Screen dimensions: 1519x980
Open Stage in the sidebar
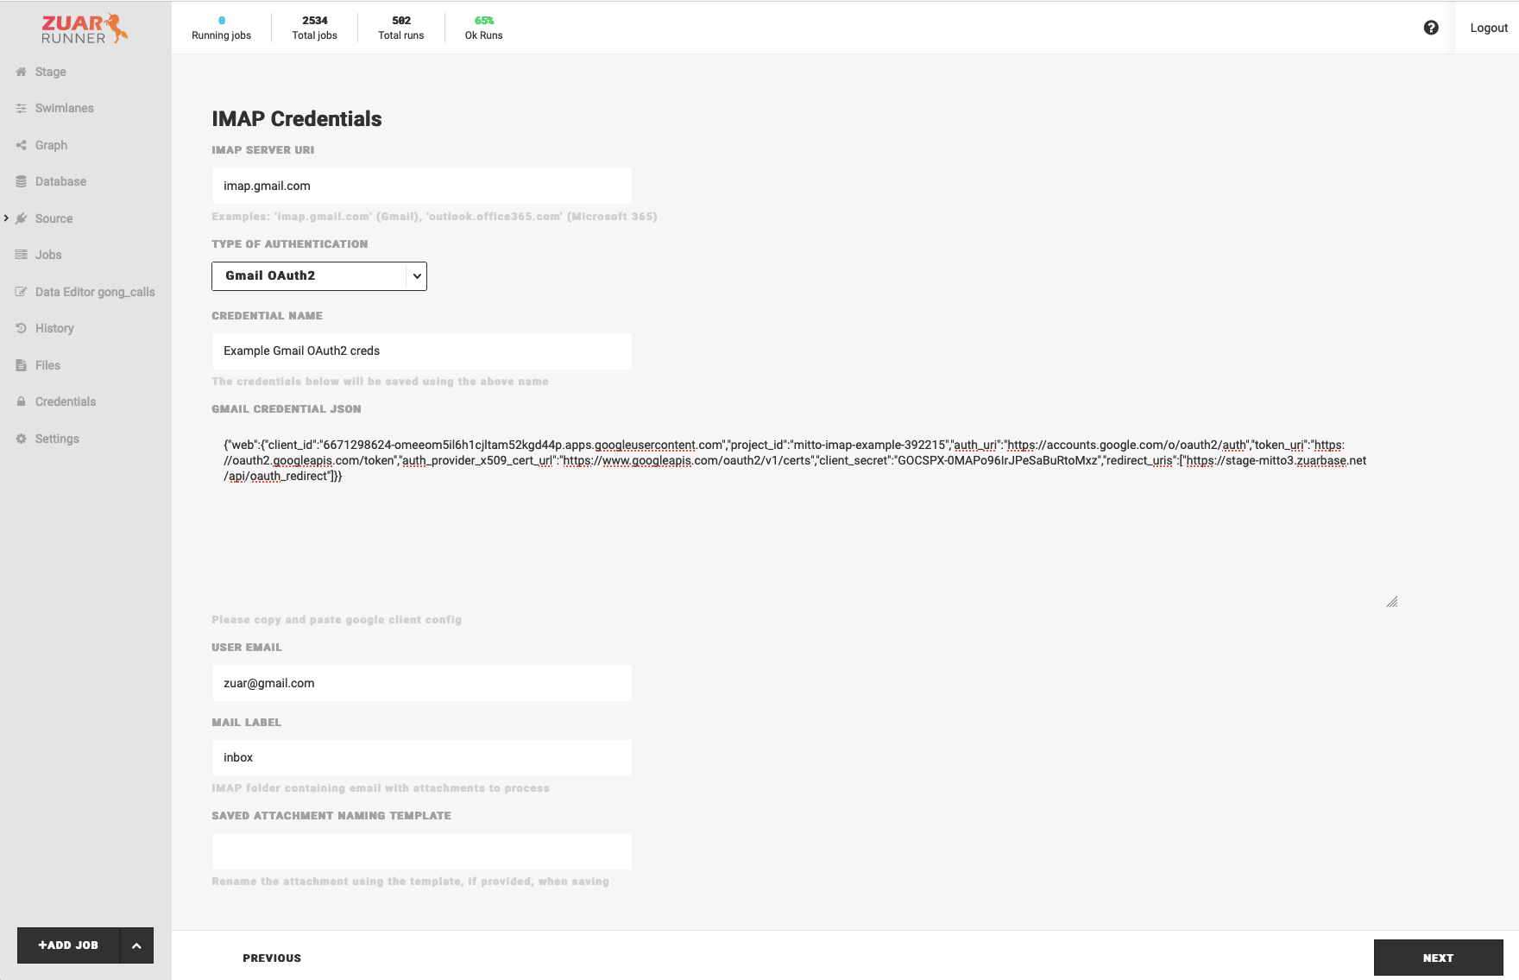[51, 72]
